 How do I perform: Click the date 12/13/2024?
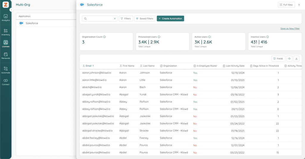(x=238, y=73)
